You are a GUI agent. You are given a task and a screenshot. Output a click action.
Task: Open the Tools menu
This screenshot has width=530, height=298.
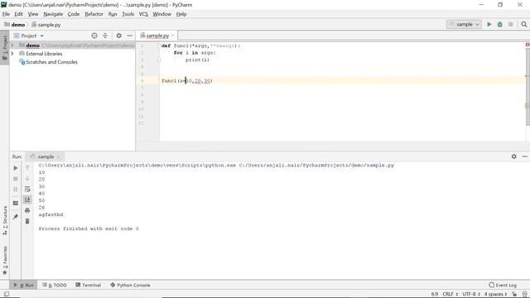pyautogui.click(x=128, y=14)
